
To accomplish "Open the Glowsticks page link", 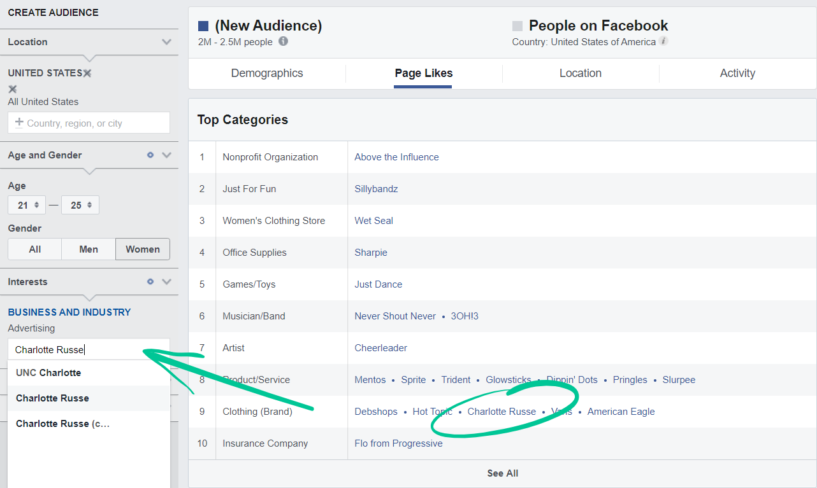I will pyautogui.click(x=509, y=380).
